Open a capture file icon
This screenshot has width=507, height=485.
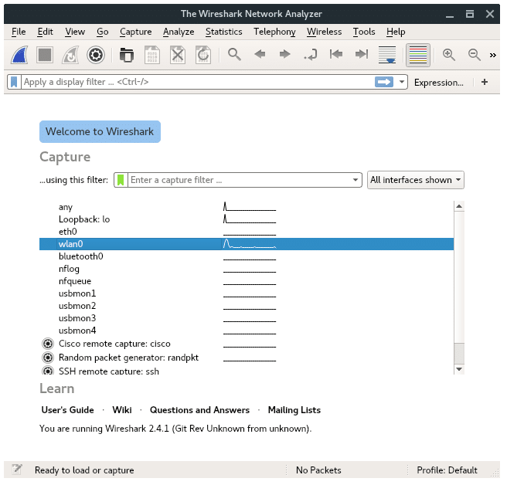pyautogui.click(x=127, y=55)
